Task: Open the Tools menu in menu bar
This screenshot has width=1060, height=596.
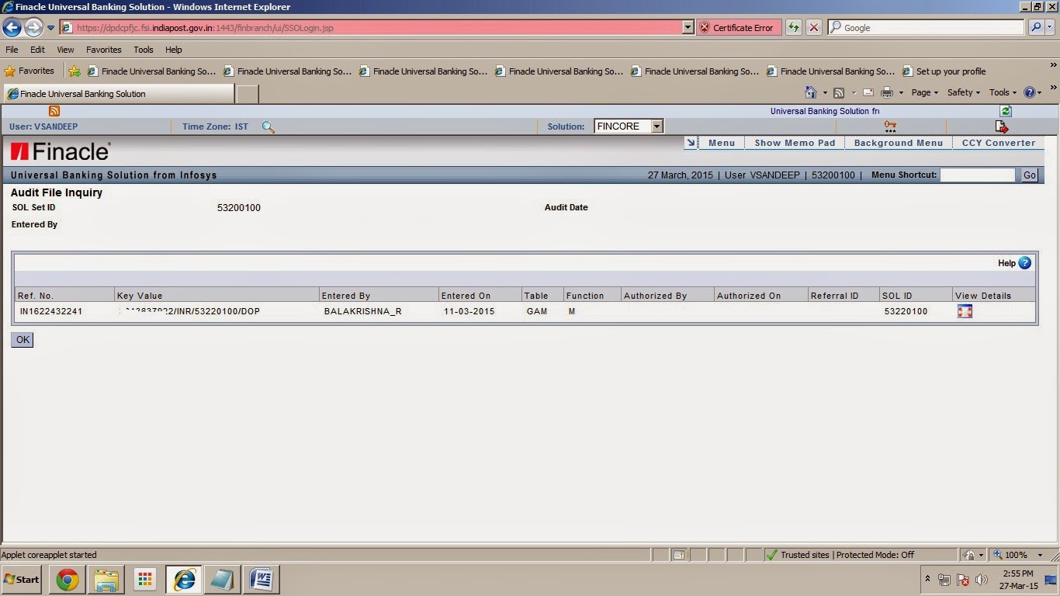Action: click(144, 50)
